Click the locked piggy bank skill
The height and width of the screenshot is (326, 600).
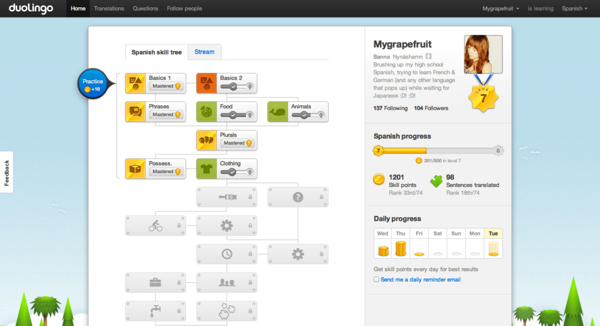pos(226,311)
